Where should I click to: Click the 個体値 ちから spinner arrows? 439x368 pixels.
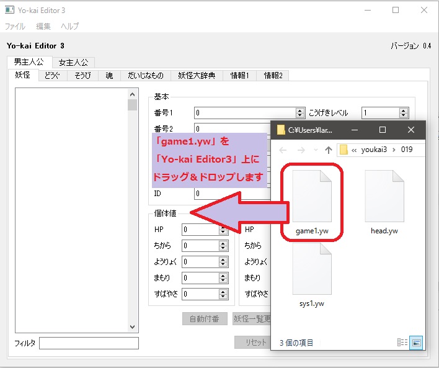pos(223,246)
